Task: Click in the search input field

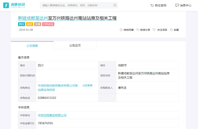Action: click(x=76, y=5)
